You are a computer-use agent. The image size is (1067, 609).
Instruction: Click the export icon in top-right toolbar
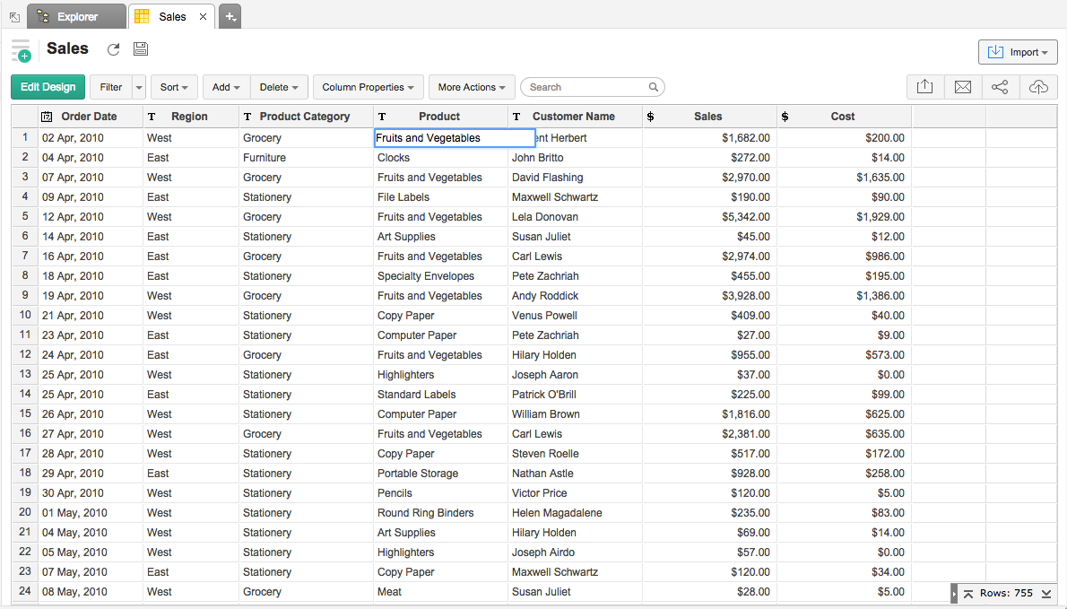point(925,87)
